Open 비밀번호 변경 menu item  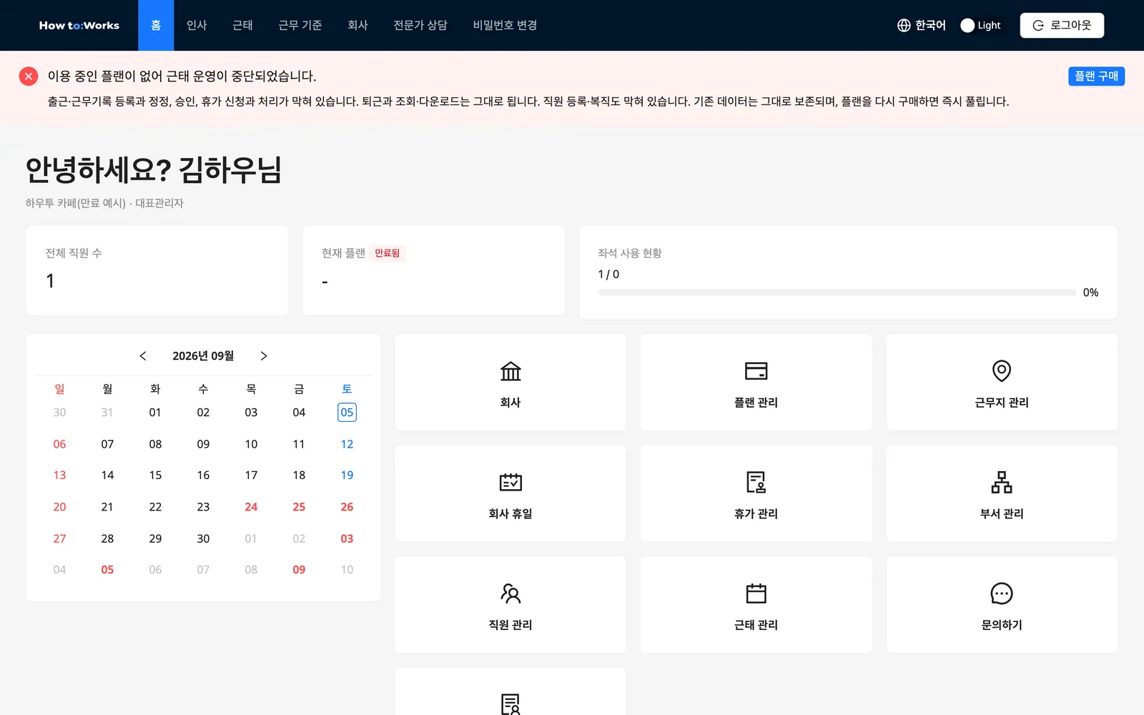tap(505, 25)
